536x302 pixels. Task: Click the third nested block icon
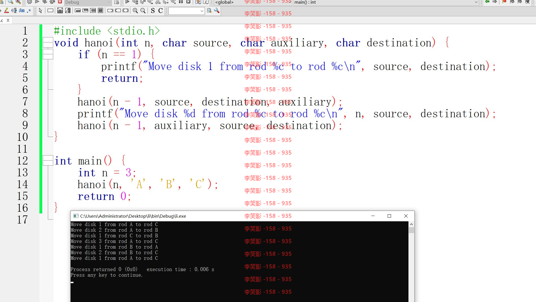(x=93, y=11)
